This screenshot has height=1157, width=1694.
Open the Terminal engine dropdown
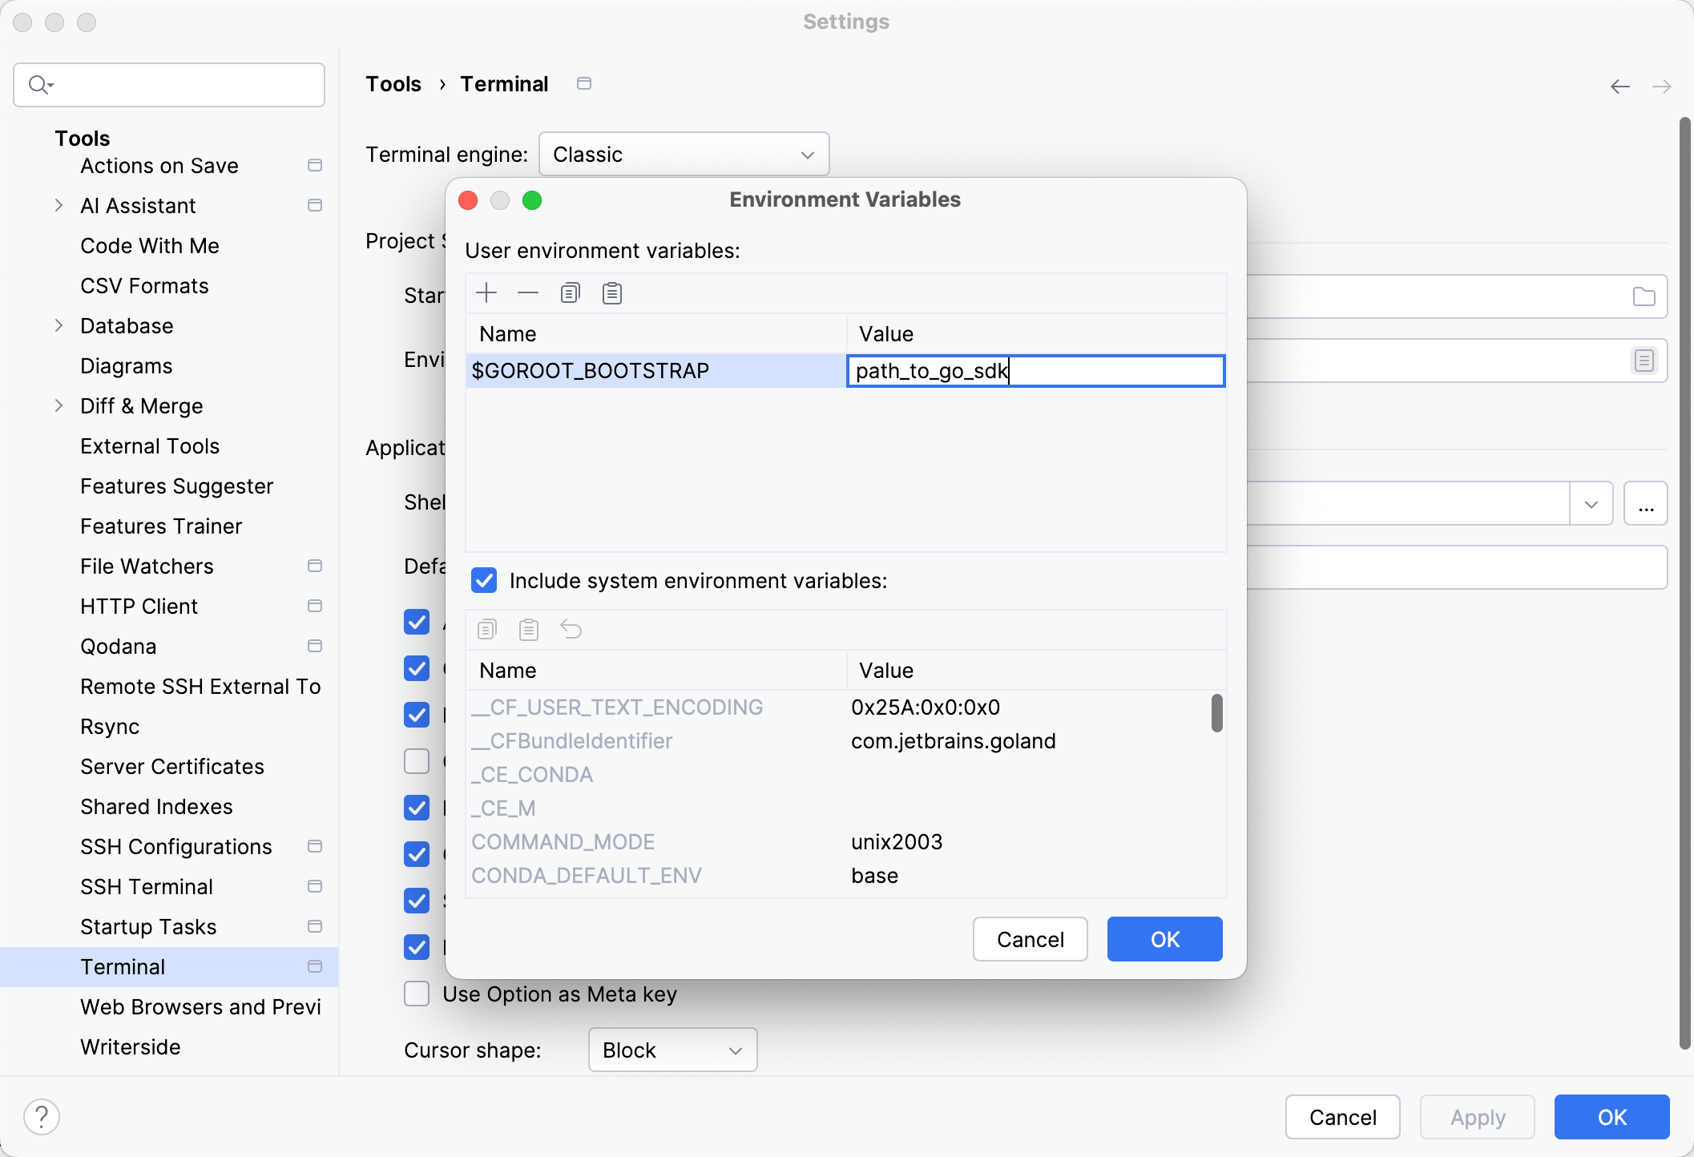[684, 154]
